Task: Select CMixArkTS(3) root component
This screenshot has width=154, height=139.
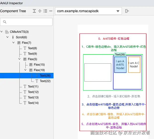Action: coord(19,32)
